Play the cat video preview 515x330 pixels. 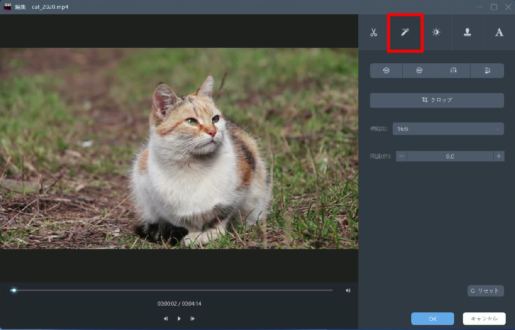179,319
